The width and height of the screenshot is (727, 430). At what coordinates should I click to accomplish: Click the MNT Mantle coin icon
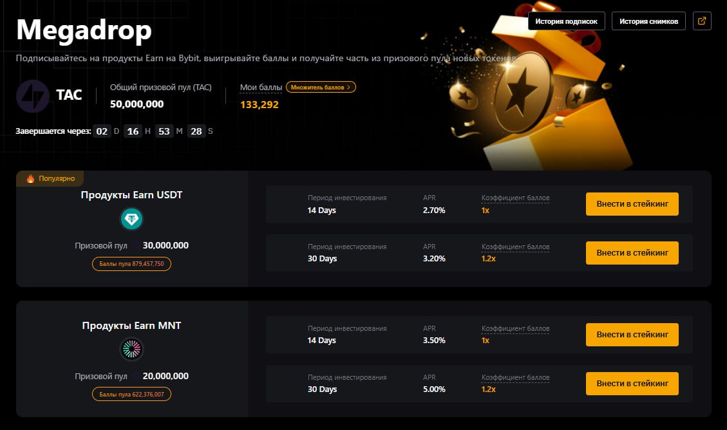pos(131,350)
